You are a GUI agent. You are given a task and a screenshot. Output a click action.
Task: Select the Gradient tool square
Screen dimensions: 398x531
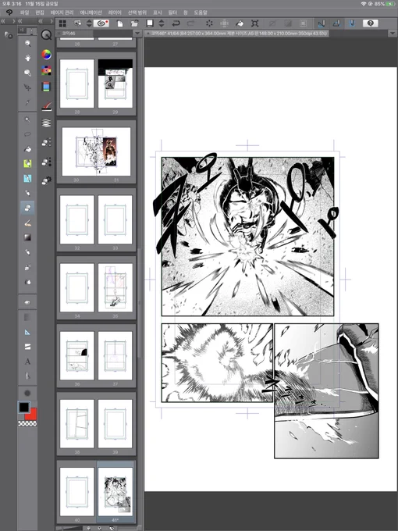[27, 237]
